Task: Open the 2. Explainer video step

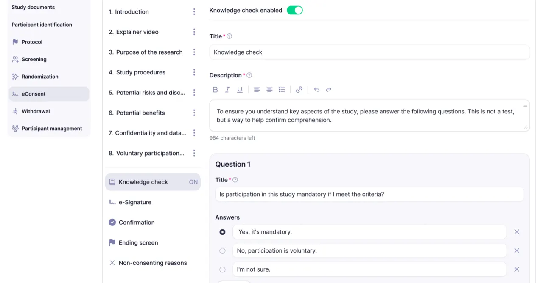Action: (x=133, y=32)
